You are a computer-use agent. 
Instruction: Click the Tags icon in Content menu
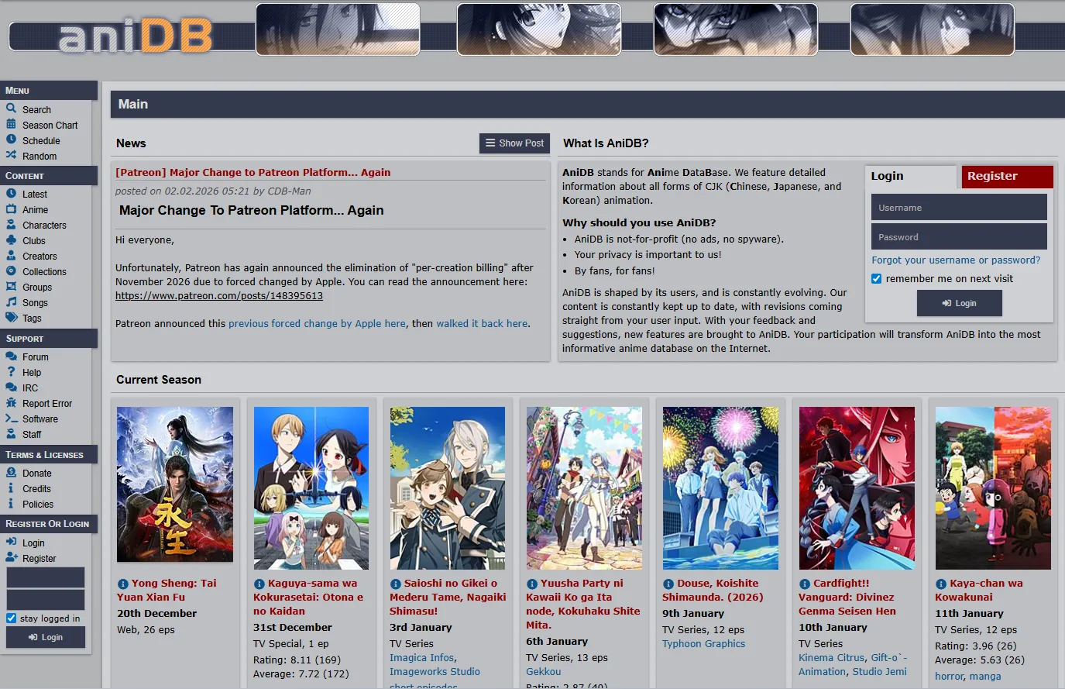[x=11, y=318]
